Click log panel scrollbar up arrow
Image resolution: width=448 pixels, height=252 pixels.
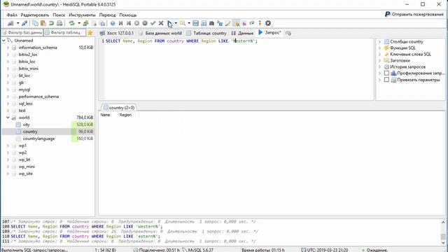click(x=443, y=222)
